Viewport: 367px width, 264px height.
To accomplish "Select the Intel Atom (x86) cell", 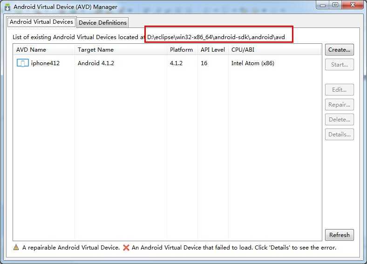I will (x=252, y=63).
